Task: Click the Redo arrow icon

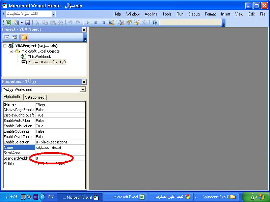Action: click(78, 23)
